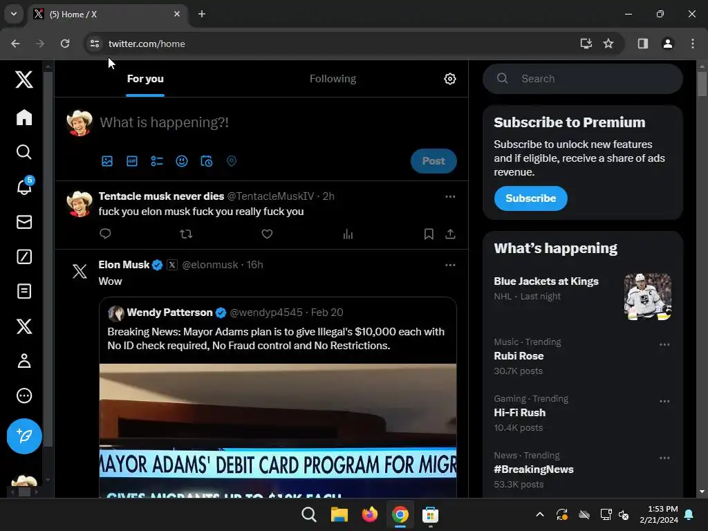Open Windows taskbar Search

click(x=309, y=514)
